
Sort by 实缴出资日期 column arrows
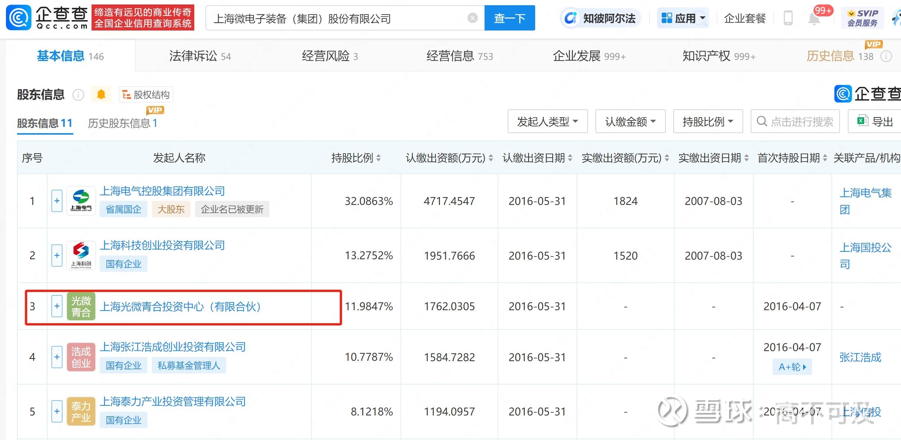[x=746, y=158]
